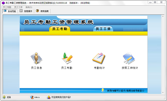Open the 系统(S) menu
The width and height of the screenshot is (167, 101).
29,7
